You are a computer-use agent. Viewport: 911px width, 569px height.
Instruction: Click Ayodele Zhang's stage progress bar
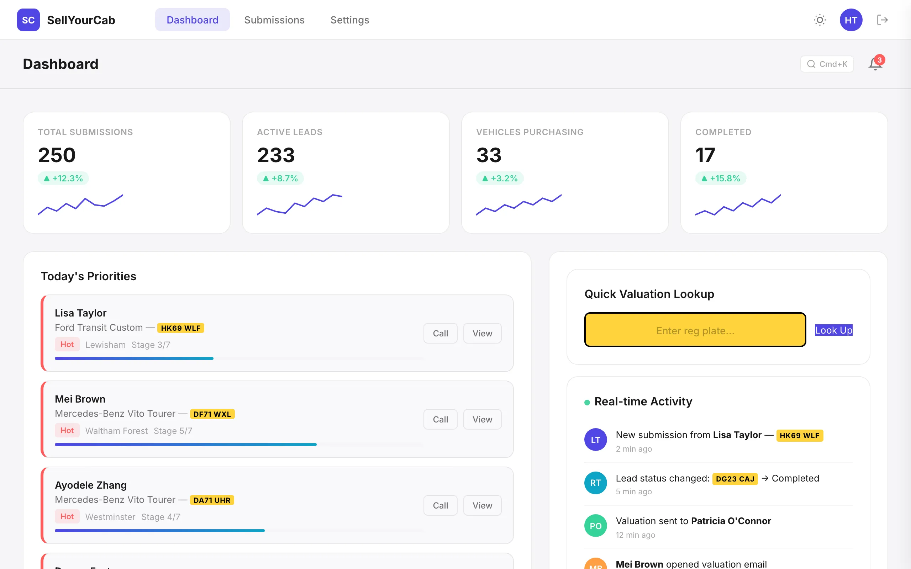tap(239, 531)
